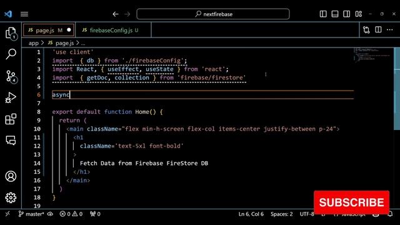
Task: Click the closing </h1> tag on line 15
Action: coord(82,172)
